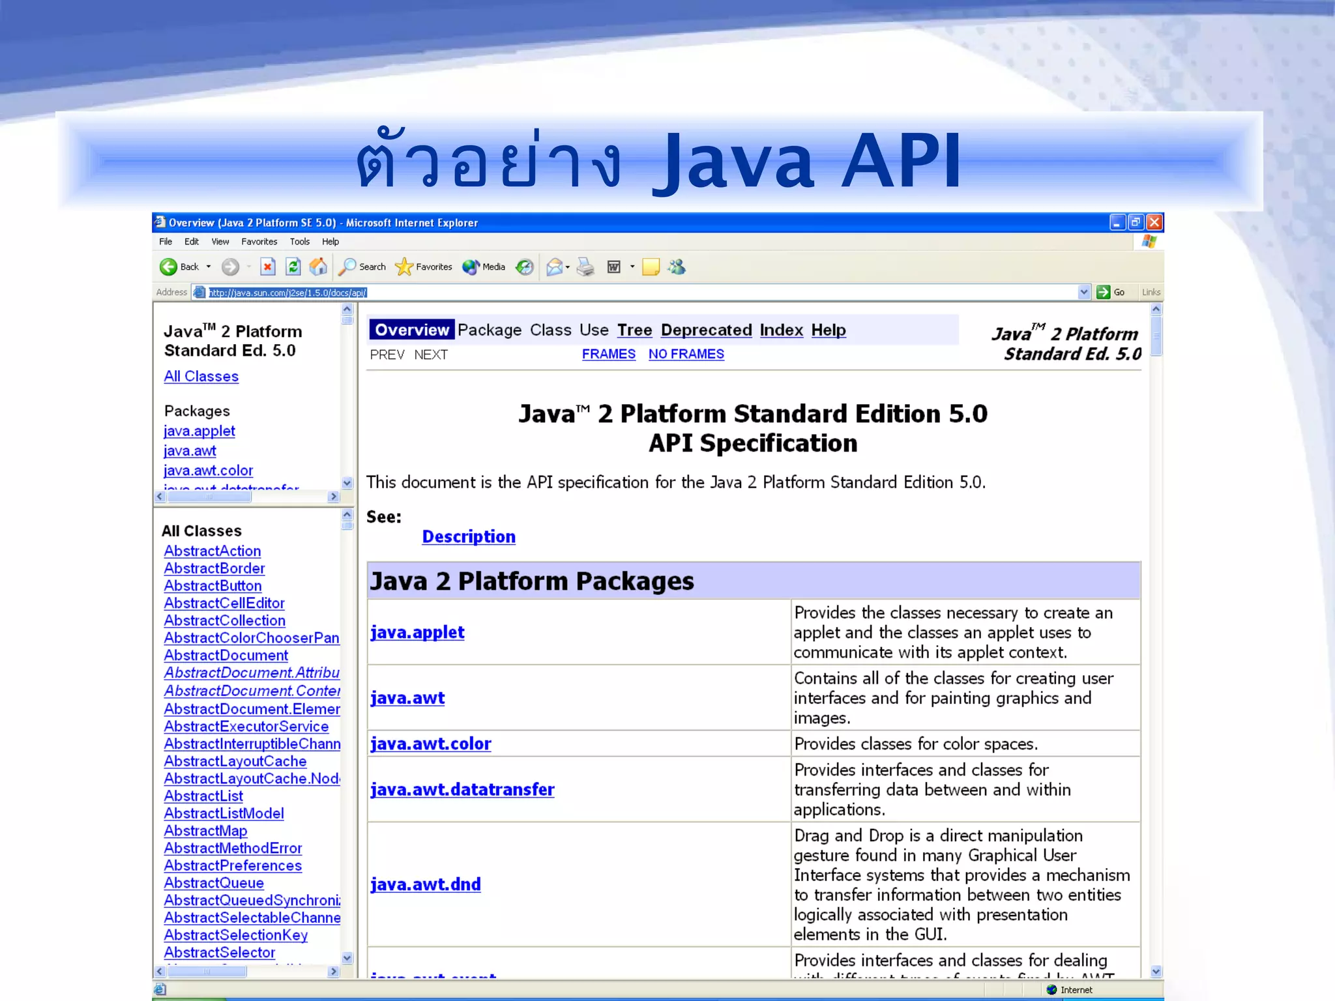Click the Forward arrow icon
Screen dimensions: 1335x1001
[x=230, y=267]
